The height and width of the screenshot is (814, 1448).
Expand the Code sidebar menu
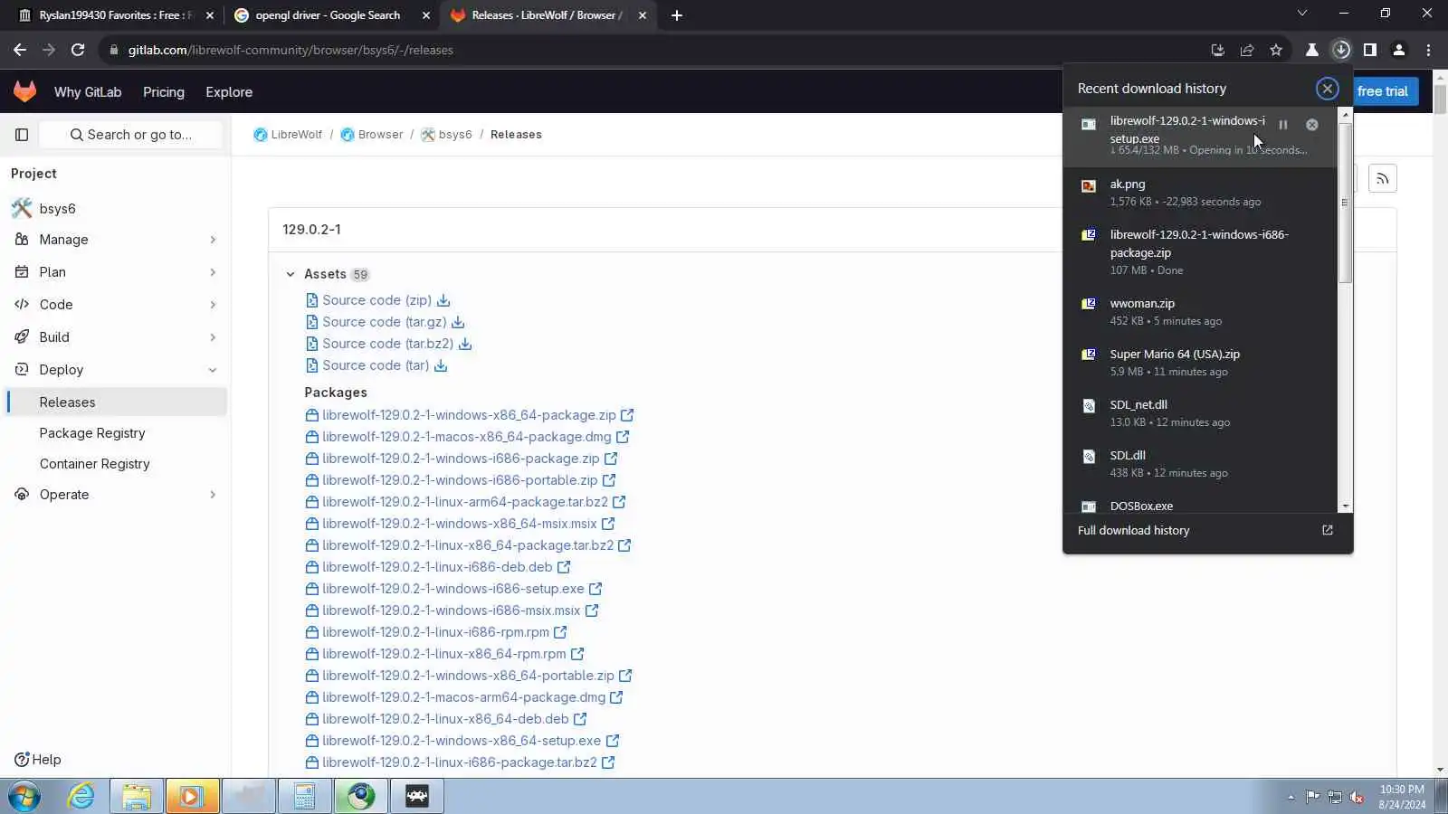tap(116, 305)
